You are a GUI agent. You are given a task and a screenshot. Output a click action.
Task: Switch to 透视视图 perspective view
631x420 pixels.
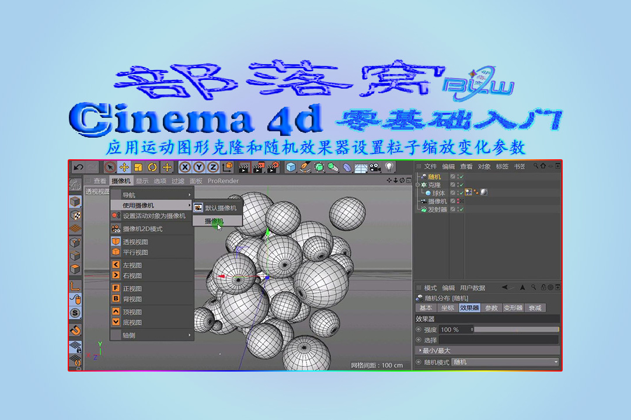152,242
